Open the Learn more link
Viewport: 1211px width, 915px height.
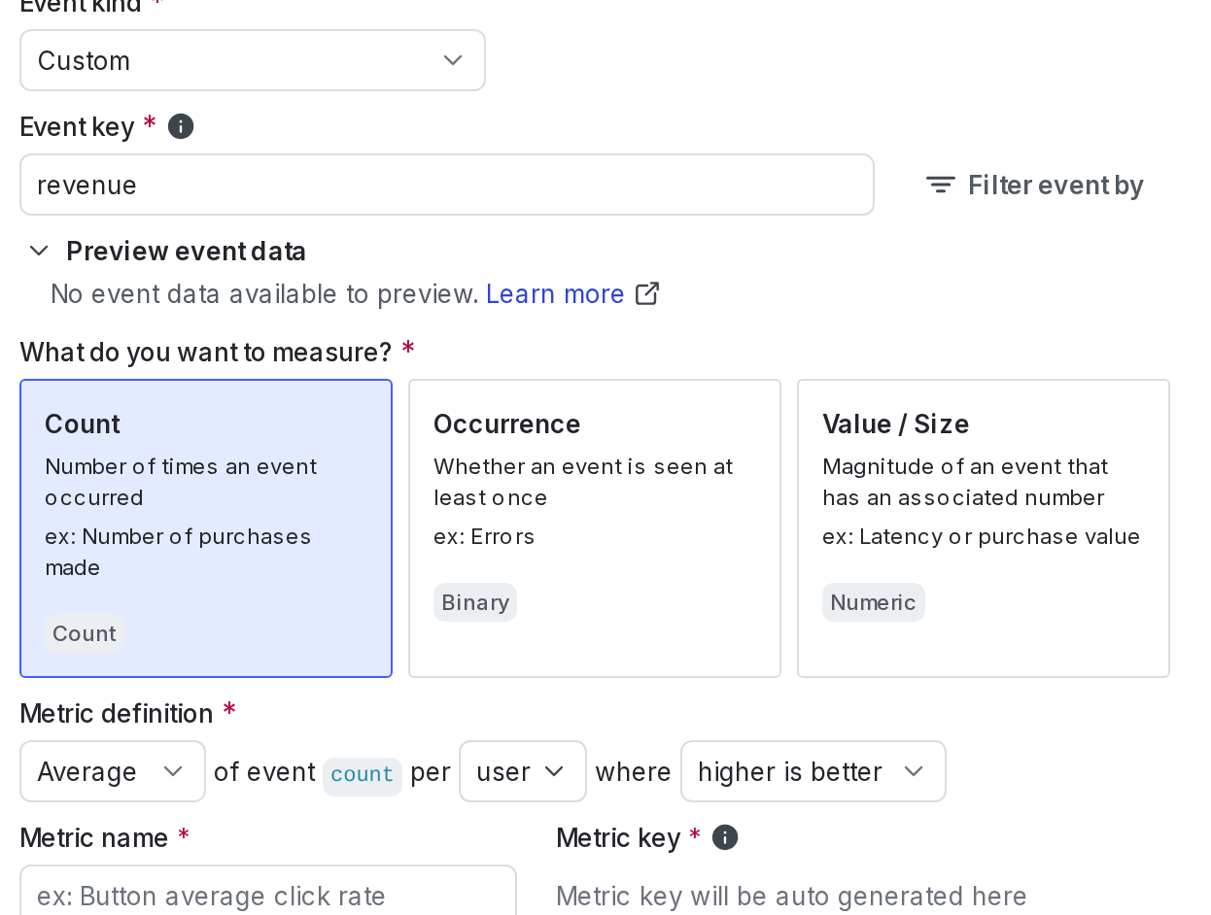[x=555, y=293]
